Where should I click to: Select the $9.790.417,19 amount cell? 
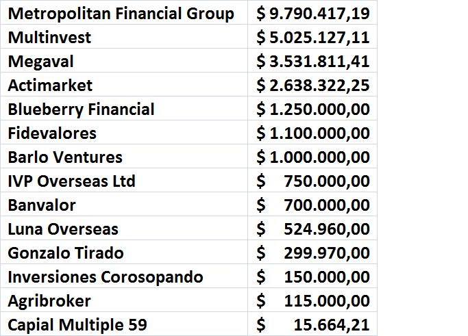tap(312, 13)
